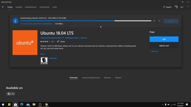Open the OBS Studio taskbar icon
The width and height of the screenshot is (191, 107).
pos(40,104)
